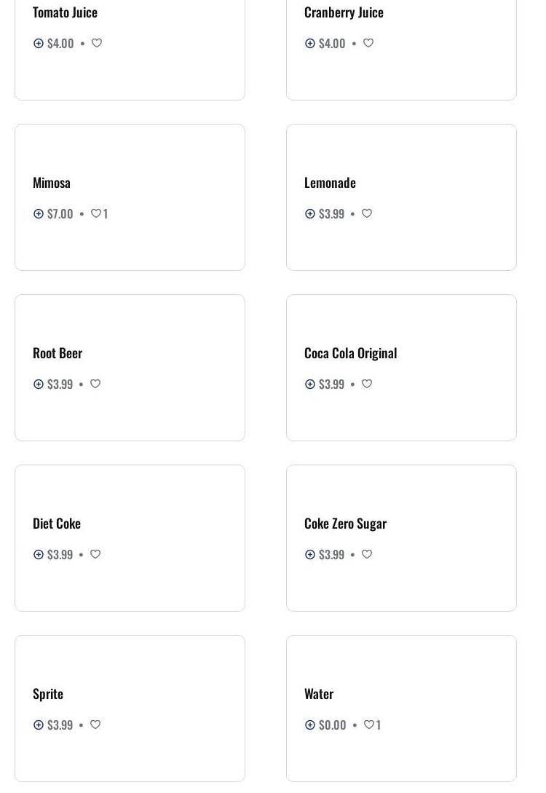Toggle the heart on Mimosa
The image size is (546, 793).
click(95, 213)
